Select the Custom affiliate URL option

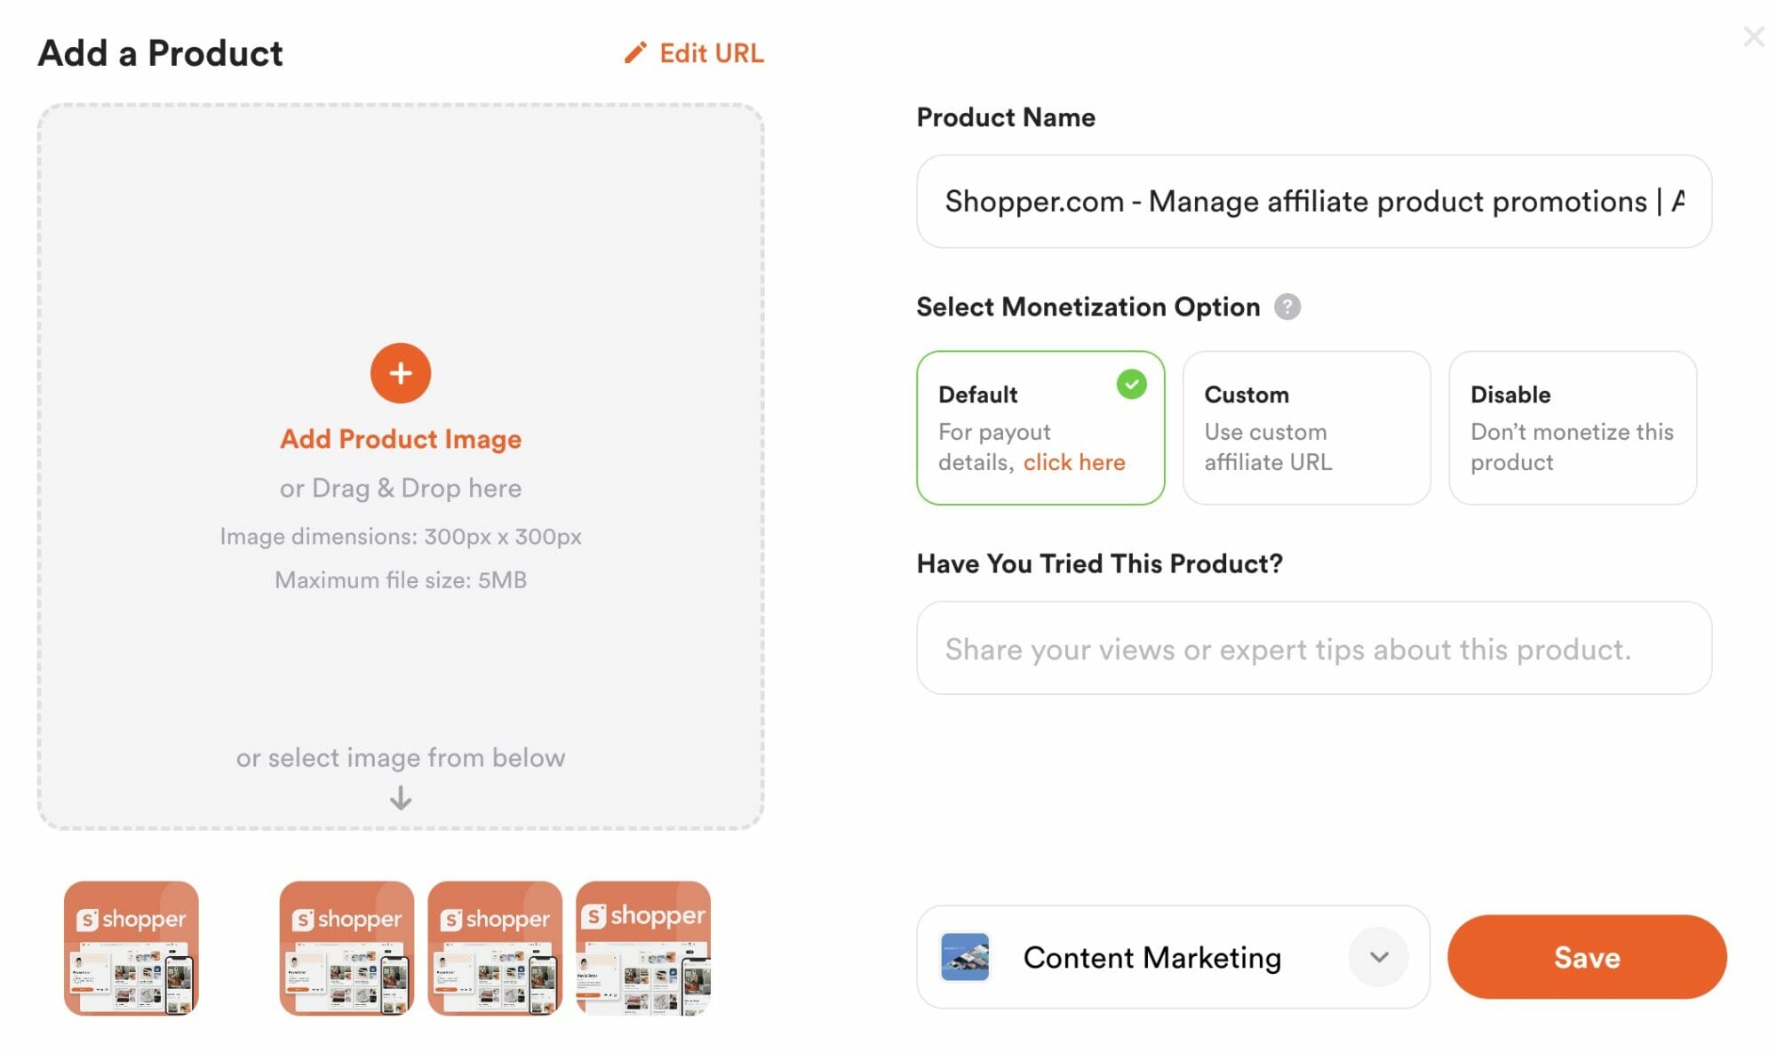tap(1307, 427)
